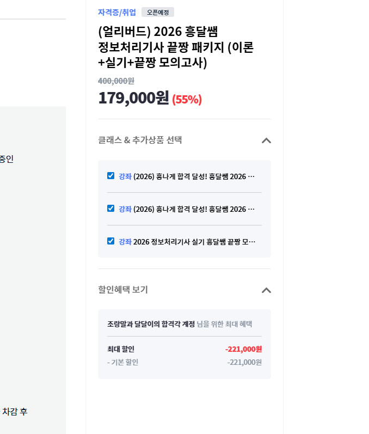Image resolution: width=369 pixels, height=434 pixels.
Task: Click the red 55% discount rate
Action: (187, 100)
